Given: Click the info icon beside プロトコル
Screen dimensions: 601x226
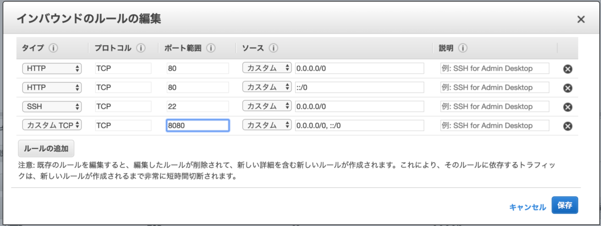Looking at the screenshot, I should [x=141, y=48].
